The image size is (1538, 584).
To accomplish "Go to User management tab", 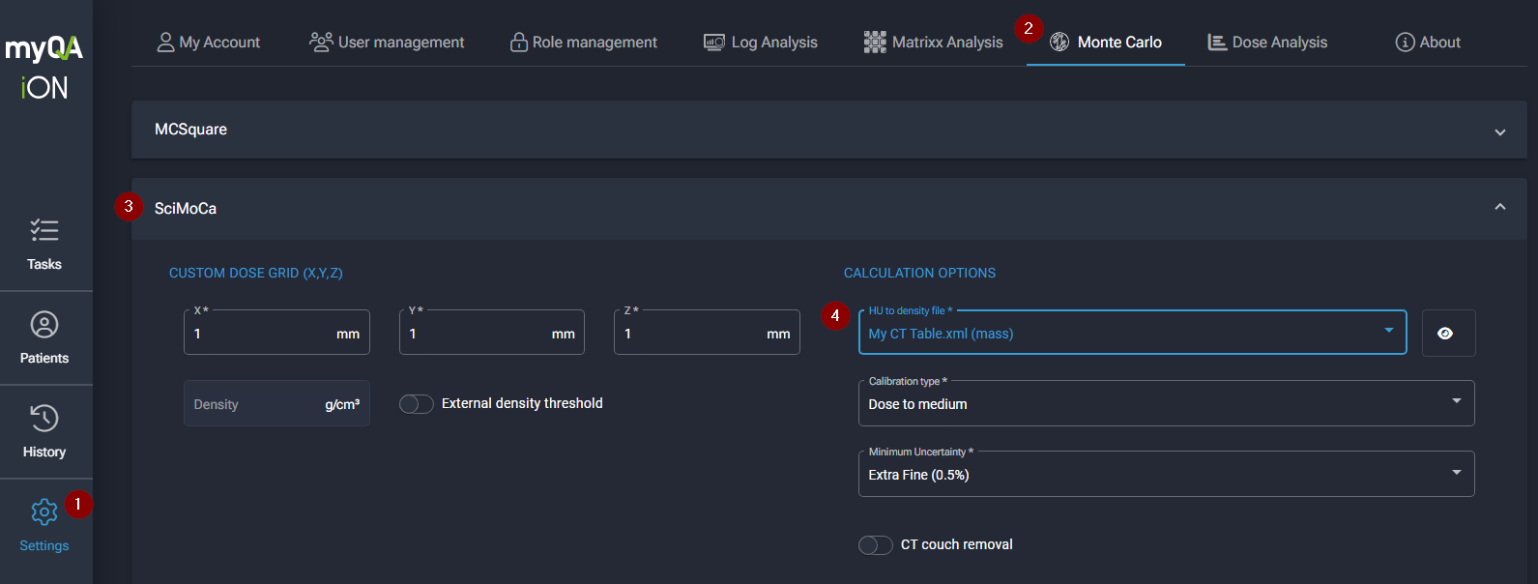I will pos(387,43).
